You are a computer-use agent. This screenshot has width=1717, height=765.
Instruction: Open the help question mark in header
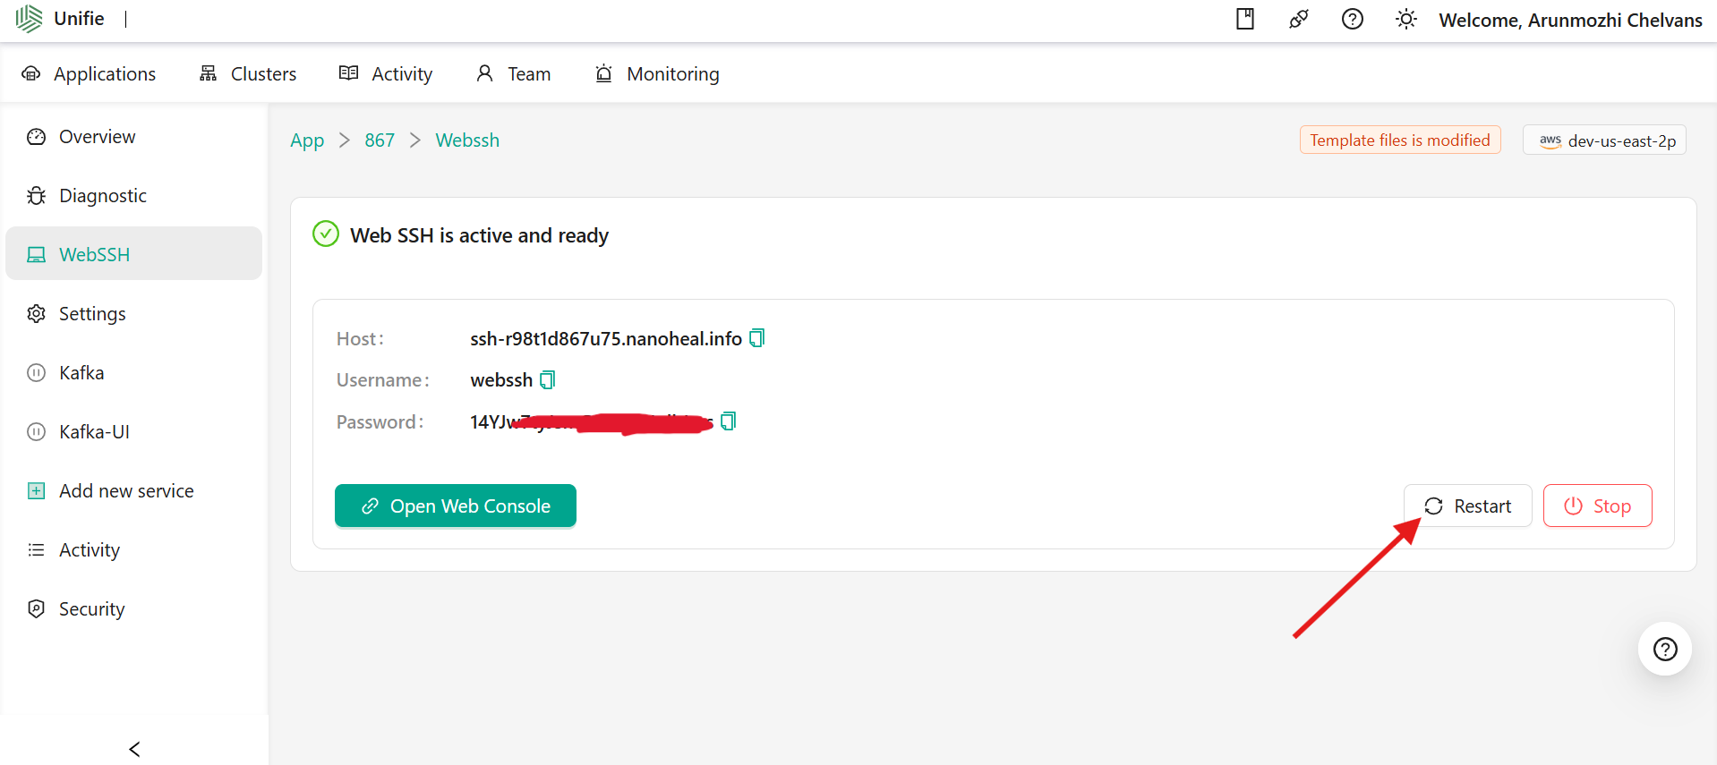coord(1353,19)
